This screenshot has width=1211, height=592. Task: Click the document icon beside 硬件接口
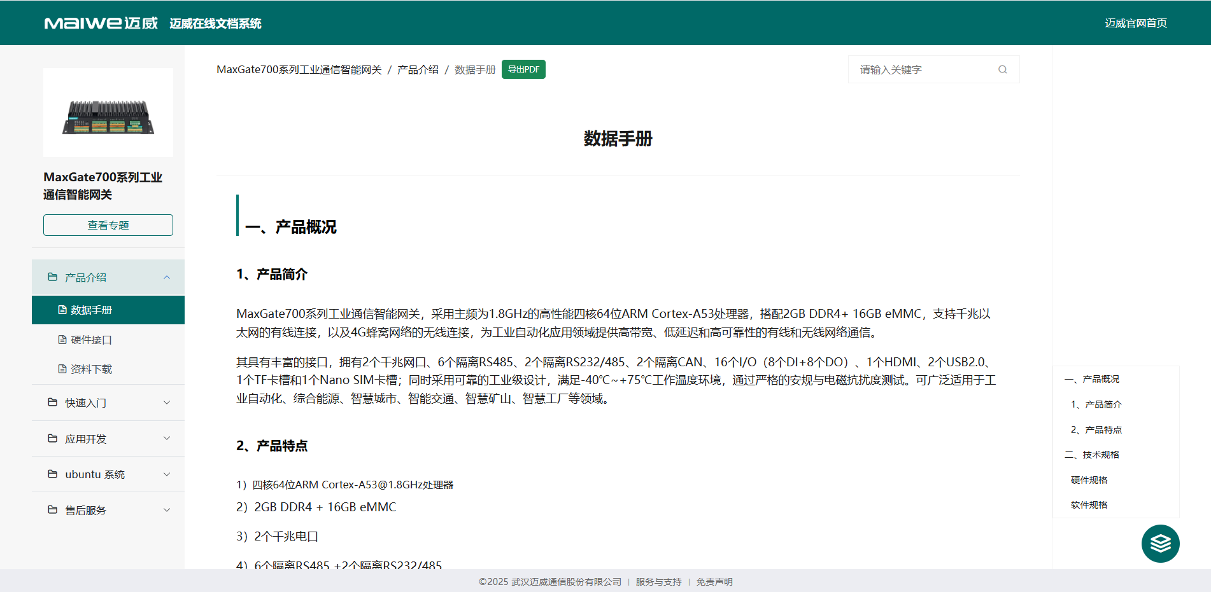[62, 340]
